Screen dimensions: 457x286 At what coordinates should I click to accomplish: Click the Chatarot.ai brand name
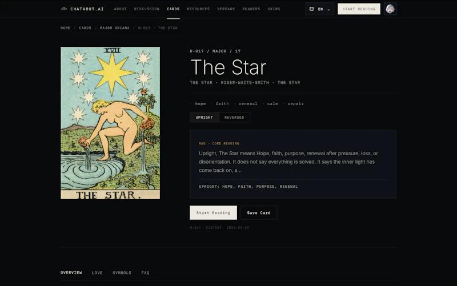[x=87, y=9]
